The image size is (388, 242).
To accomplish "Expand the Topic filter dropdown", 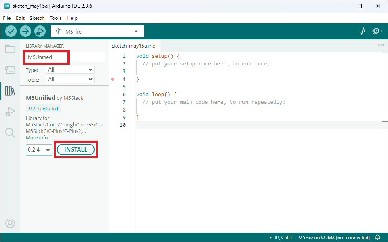I will coord(70,80).
